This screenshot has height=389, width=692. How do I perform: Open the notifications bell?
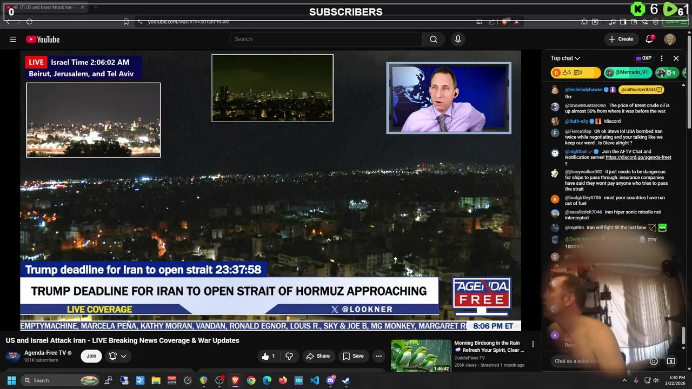point(649,39)
